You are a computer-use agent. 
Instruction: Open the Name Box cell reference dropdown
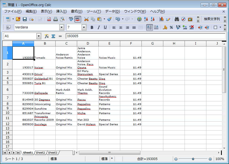(39, 36)
